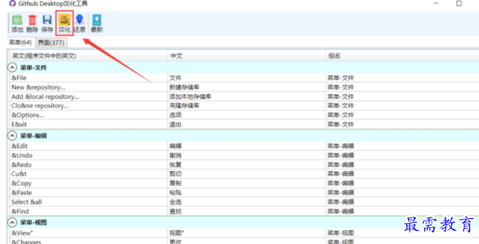
Task: Switch to the 界面(377) tab
Action: point(51,43)
